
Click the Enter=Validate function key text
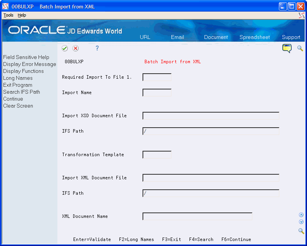pos(92,239)
